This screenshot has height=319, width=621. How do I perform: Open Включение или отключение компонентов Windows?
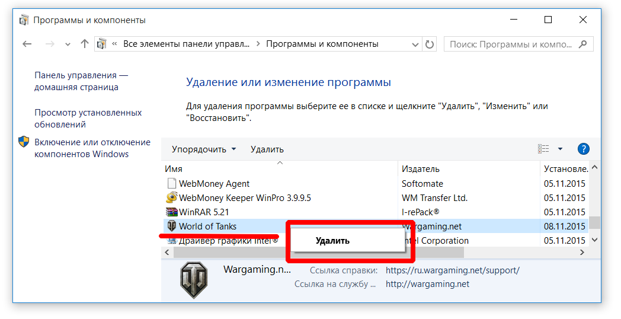tap(92, 148)
